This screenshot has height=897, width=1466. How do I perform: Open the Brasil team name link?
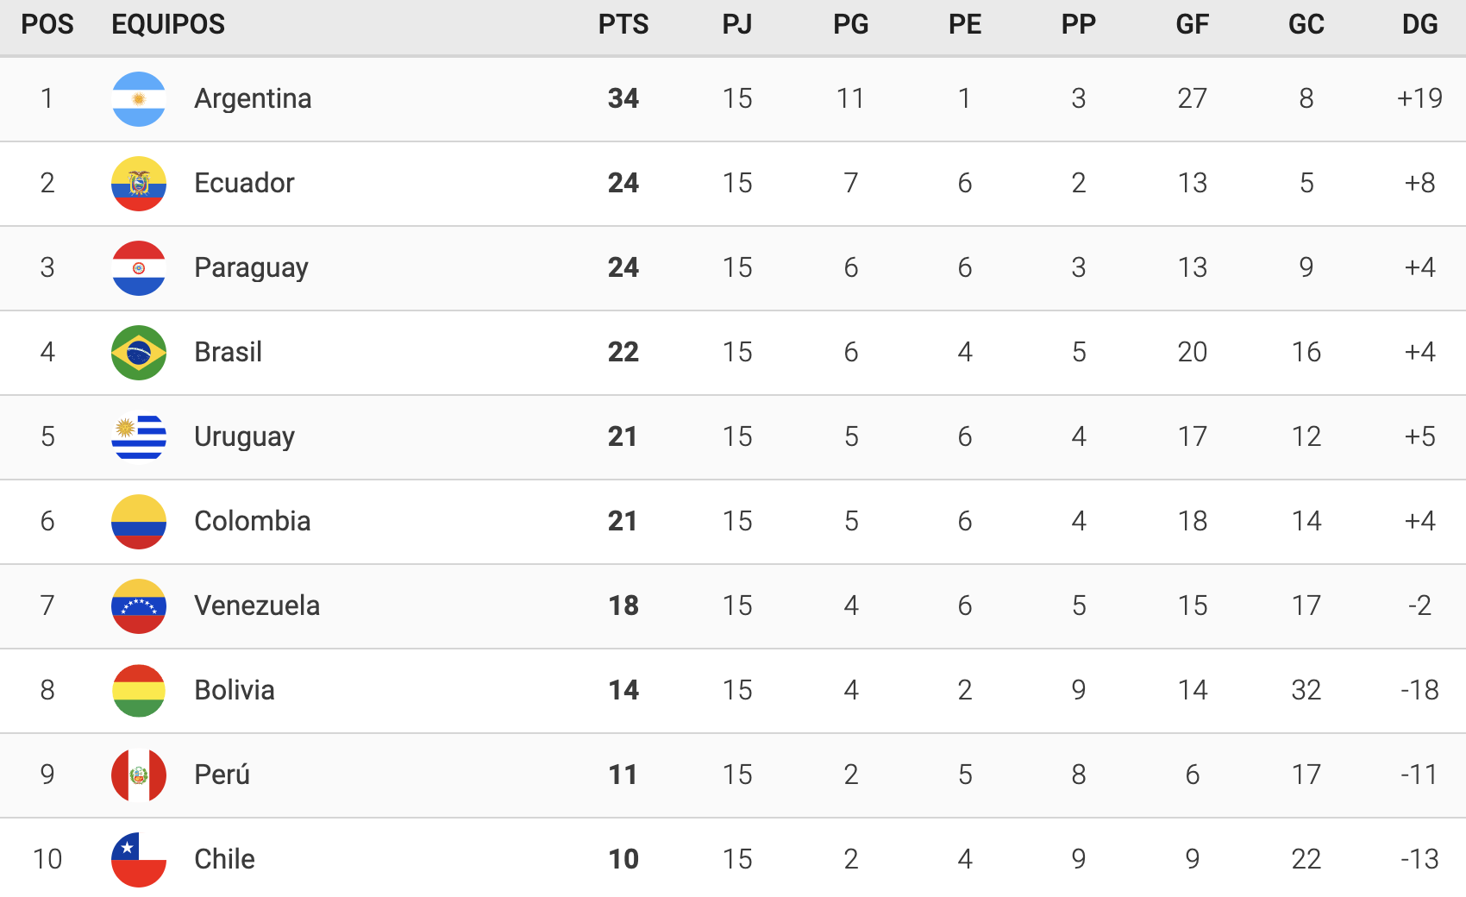click(228, 352)
